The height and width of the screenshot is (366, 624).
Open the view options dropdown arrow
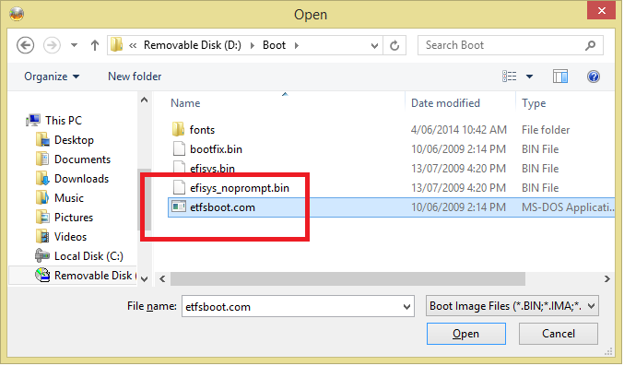point(529,77)
